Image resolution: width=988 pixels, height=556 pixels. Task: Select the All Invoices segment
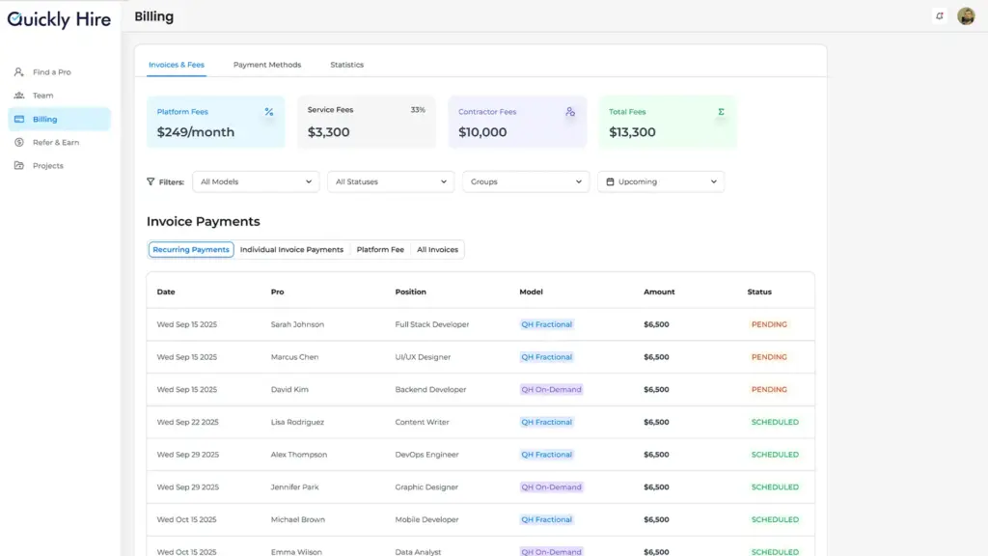click(437, 250)
